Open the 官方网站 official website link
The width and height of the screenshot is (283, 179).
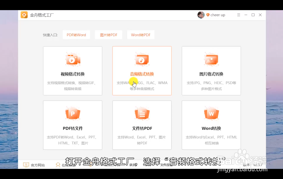tap(34, 165)
